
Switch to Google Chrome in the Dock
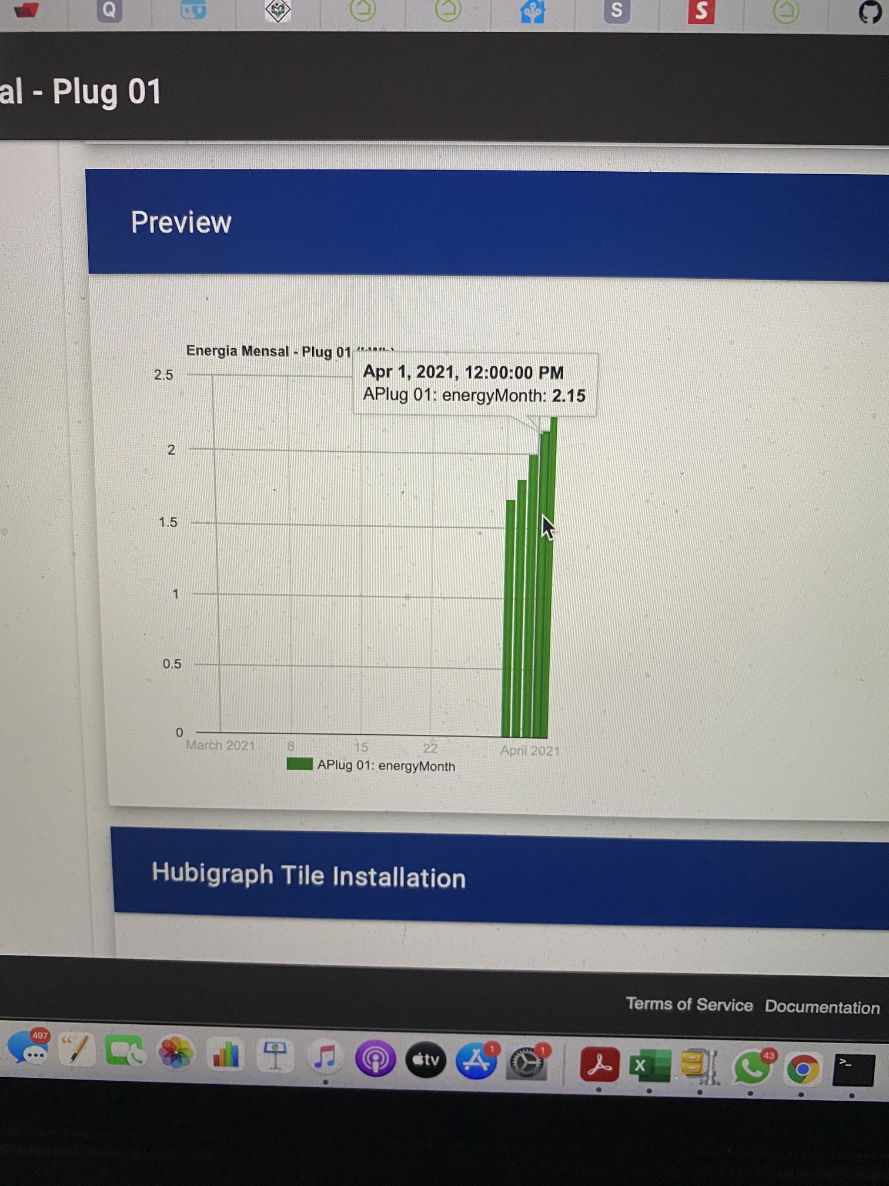tap(803, 1070)
